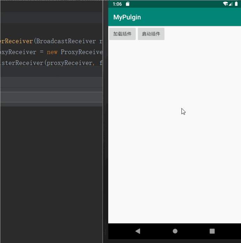Click the proxyReceiver argument in code editor
The height and width of the screenshot is (243, 241).
tap(70, 63)
